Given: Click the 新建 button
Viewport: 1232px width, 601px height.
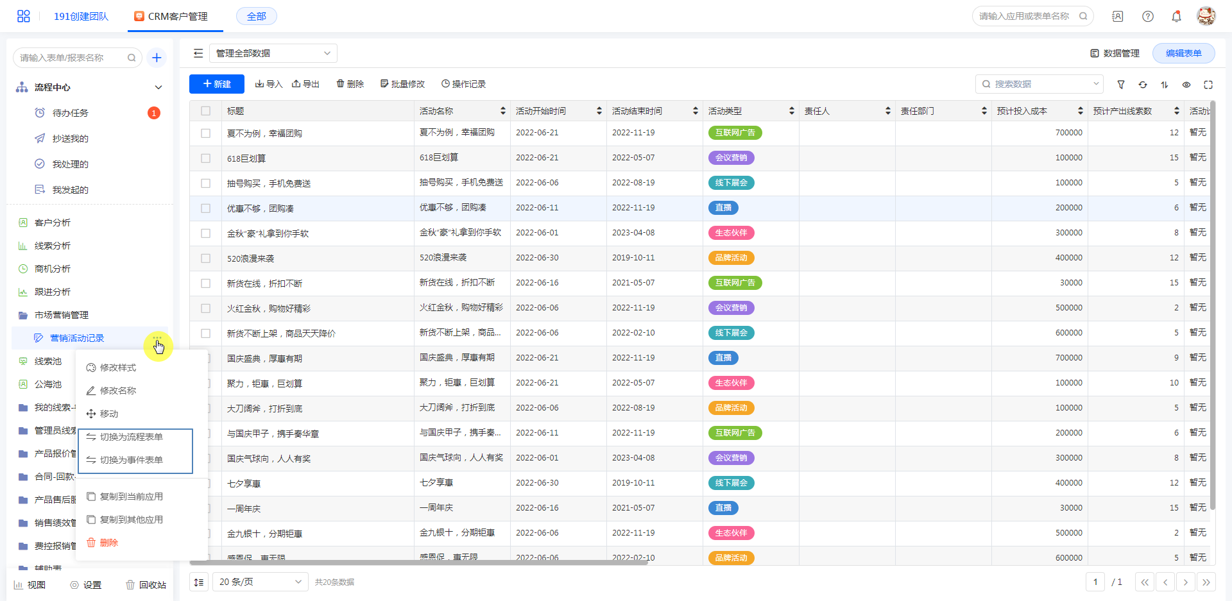Looking at the screenshot, I should 217,84.
